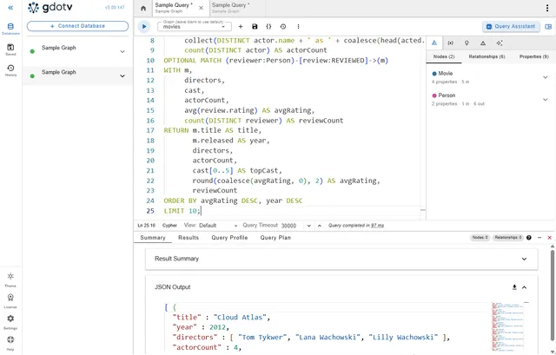Viewport: 556px width, 355px height.
Task: Minimize the results panel
Action: click(x=539, y=238)
